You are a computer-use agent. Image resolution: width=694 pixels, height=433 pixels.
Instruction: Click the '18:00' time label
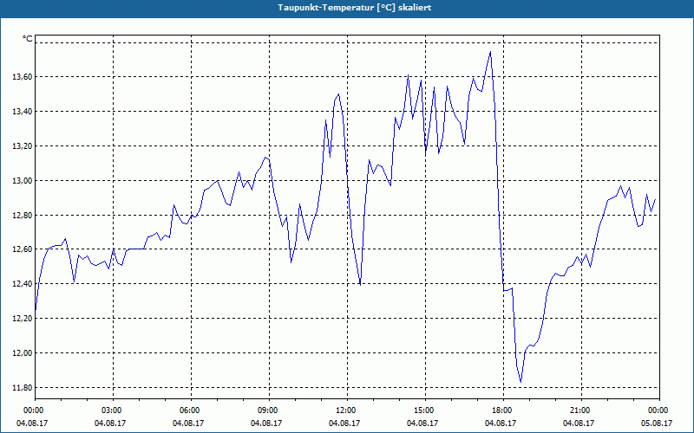[503, 410]
